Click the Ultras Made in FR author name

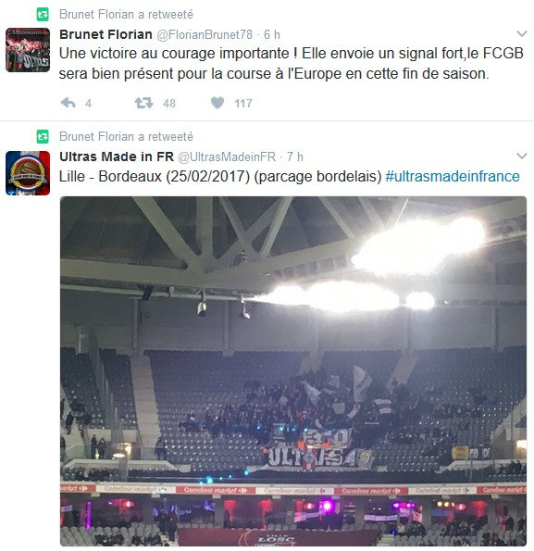(x=117, y=157)
